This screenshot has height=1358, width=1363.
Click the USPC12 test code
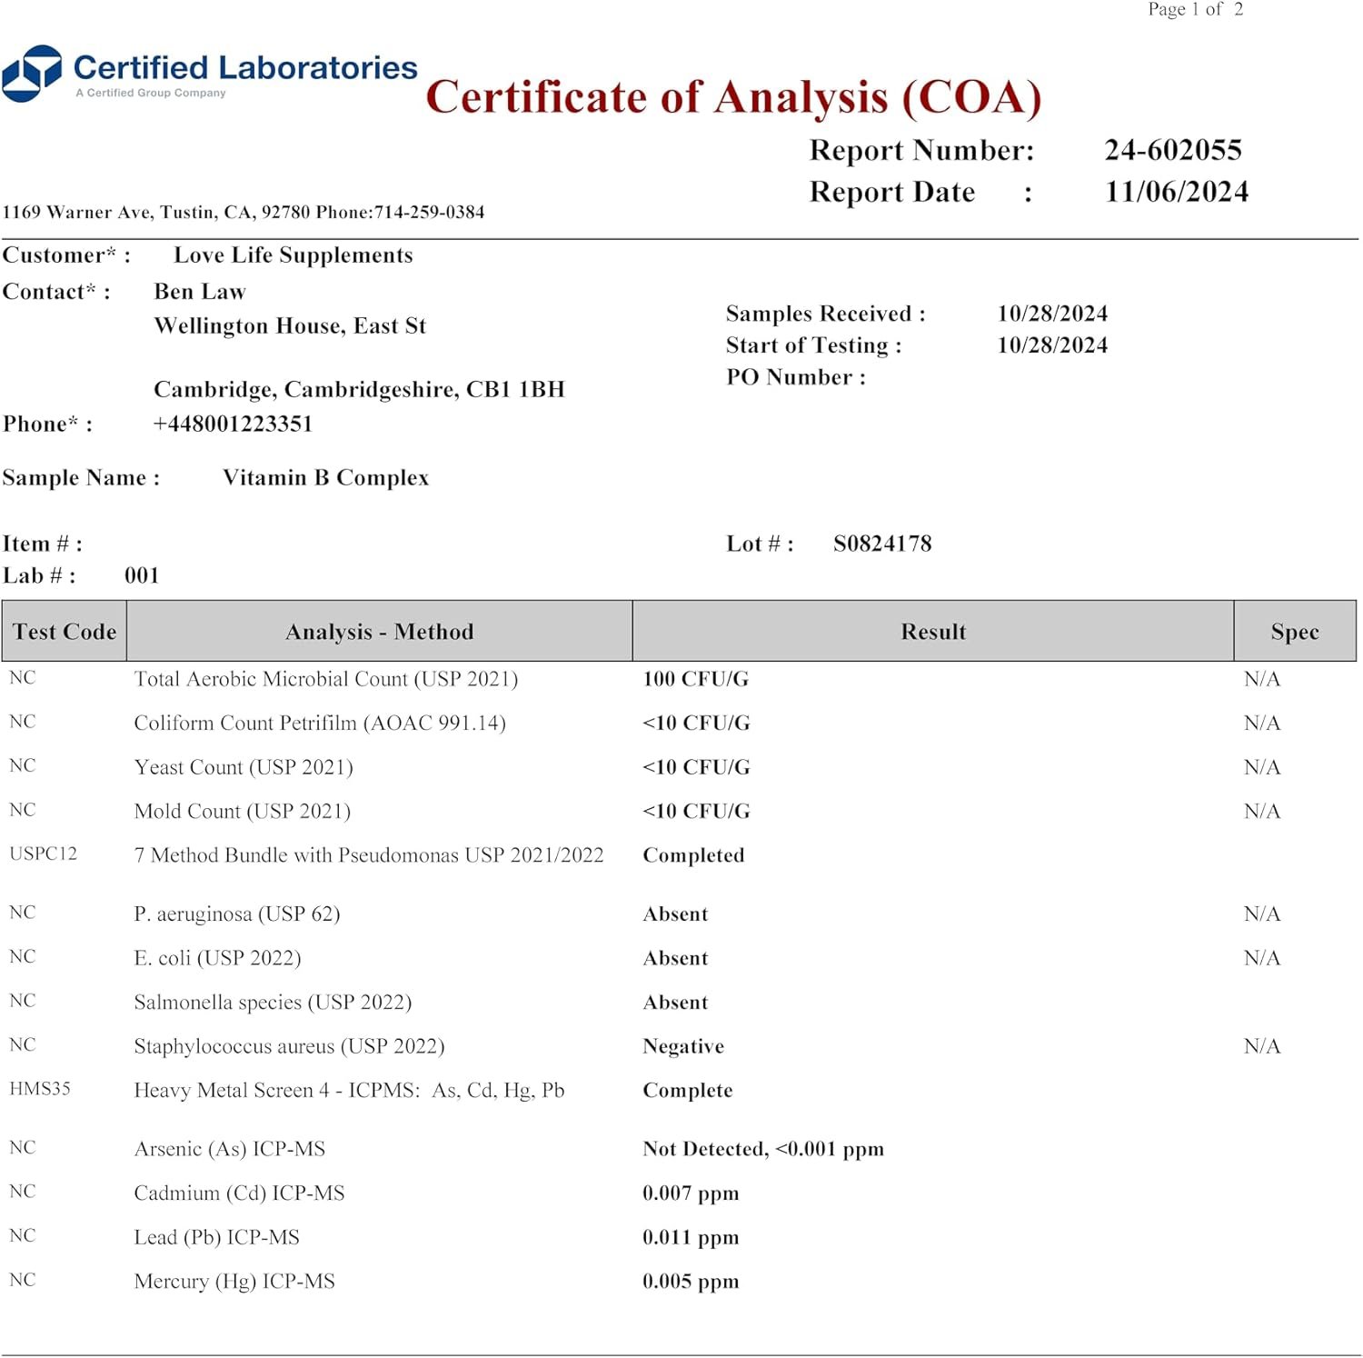[43, 854]
